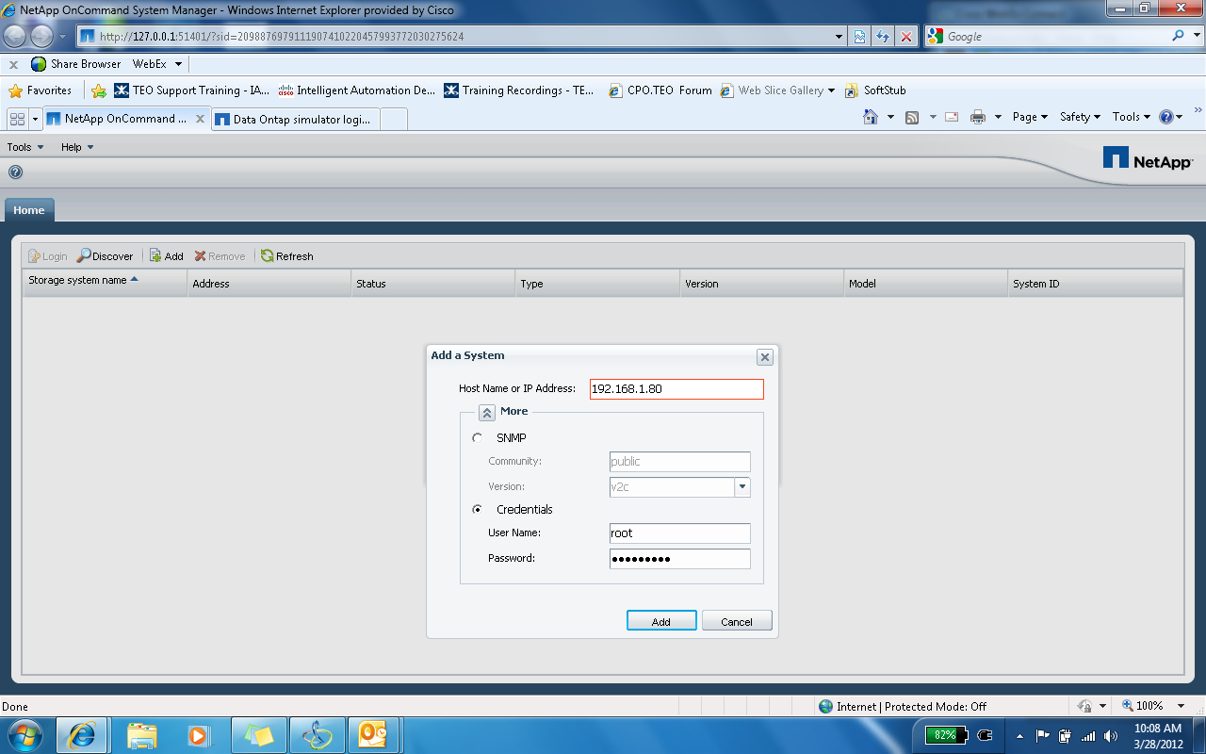Sort by the Type column header
Image resolution: width=1206 pixels, height=754 pixels.
click(597, 284)
